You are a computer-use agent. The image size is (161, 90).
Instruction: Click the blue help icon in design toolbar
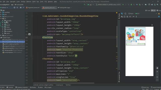pyautogui.click(x=159, y=16)
